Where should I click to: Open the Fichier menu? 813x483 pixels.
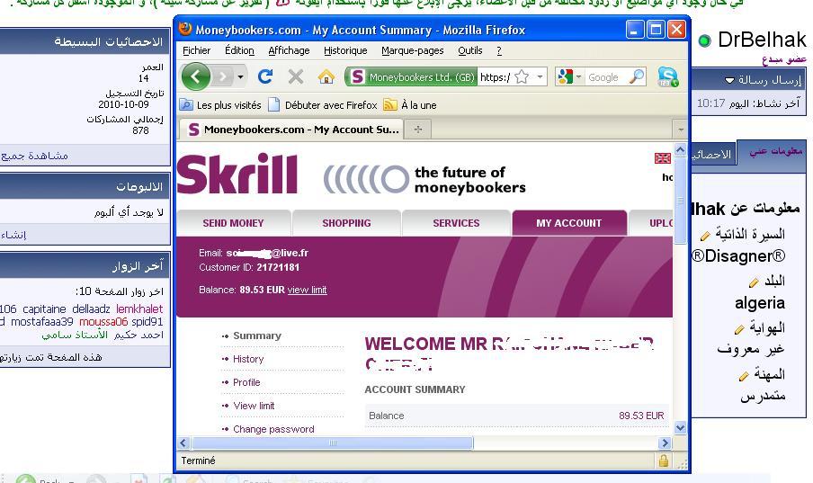pyautogui.click(x=197, y=50)
